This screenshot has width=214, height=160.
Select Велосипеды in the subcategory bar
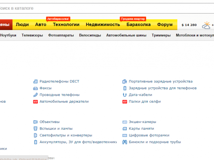[90, 35]
